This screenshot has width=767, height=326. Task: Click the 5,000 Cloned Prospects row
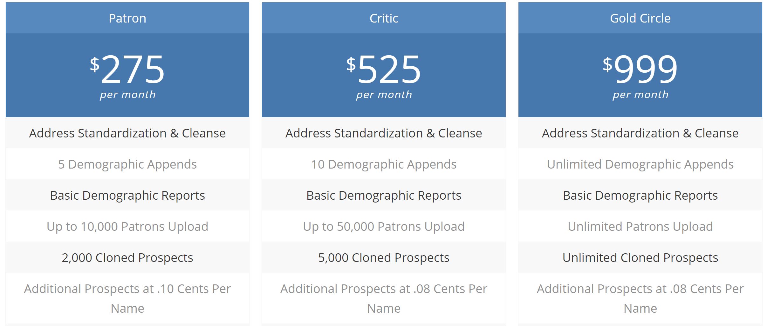384,258
